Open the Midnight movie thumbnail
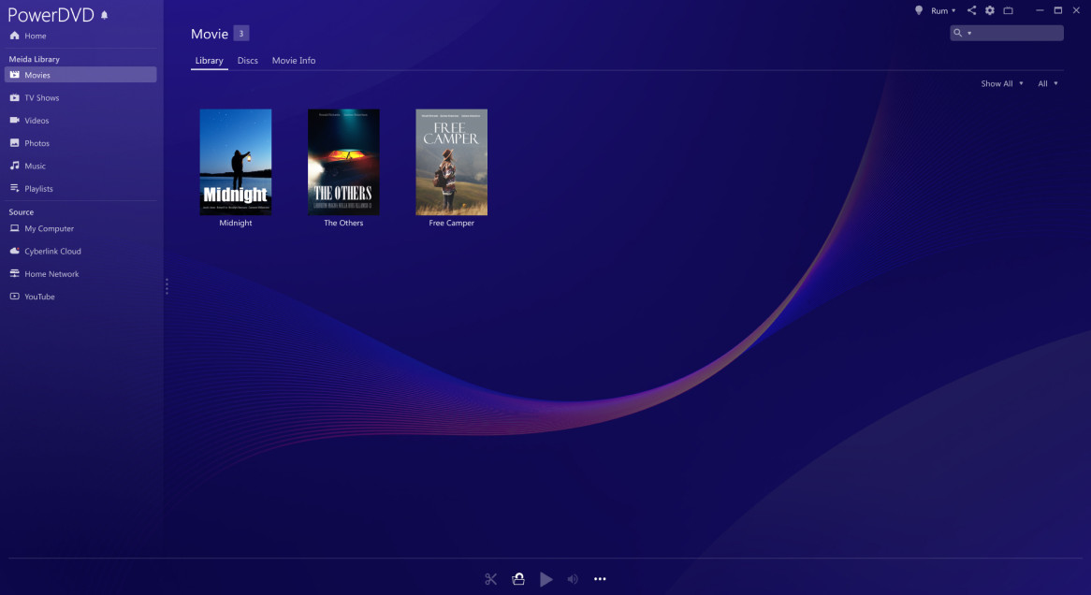The image size is (1091, 595). [x=235, y=162]
